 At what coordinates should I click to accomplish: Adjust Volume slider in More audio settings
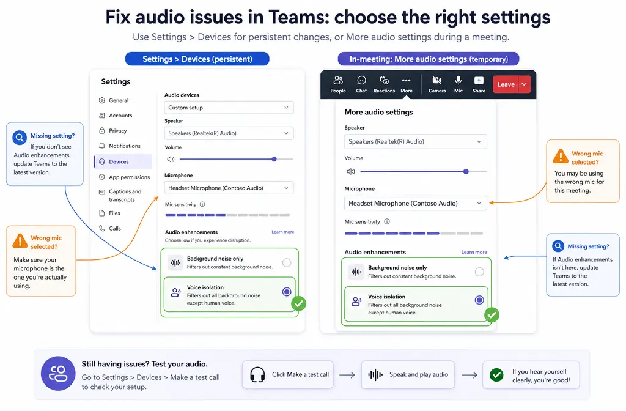(423, 171)
